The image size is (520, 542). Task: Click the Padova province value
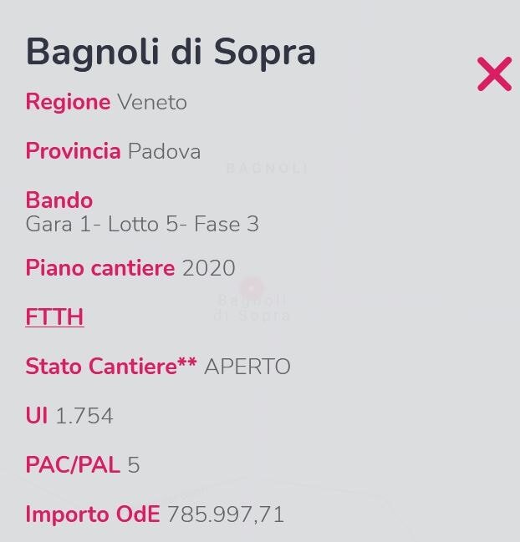click(165, 151)
